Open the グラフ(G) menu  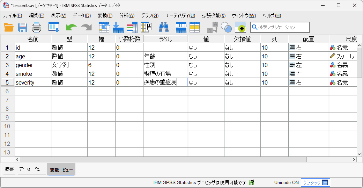coord(150,16)
